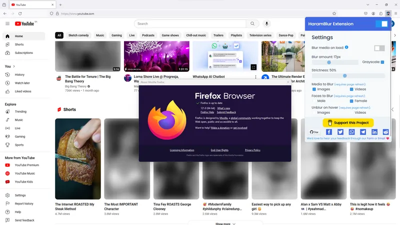Click the Support this Project button
The image size is (400, 225).
[x=348, y=123]
